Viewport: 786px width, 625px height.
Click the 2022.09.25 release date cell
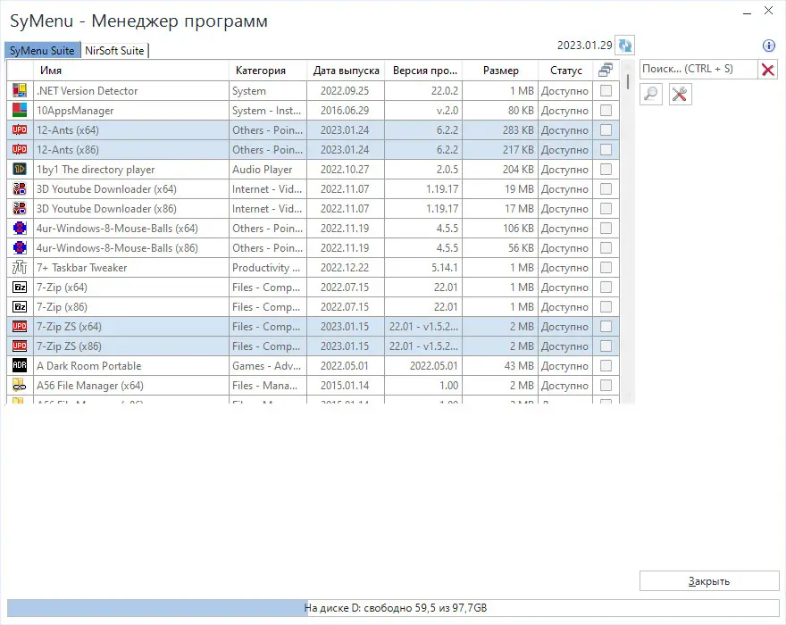tap(346, 91)
